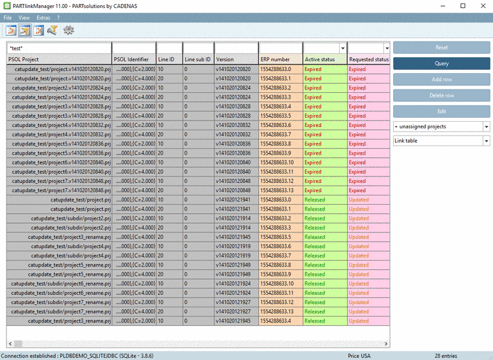Open the Extras menu
The height and width of the screenshot is (360, 493).
click(x=43, y=17)
